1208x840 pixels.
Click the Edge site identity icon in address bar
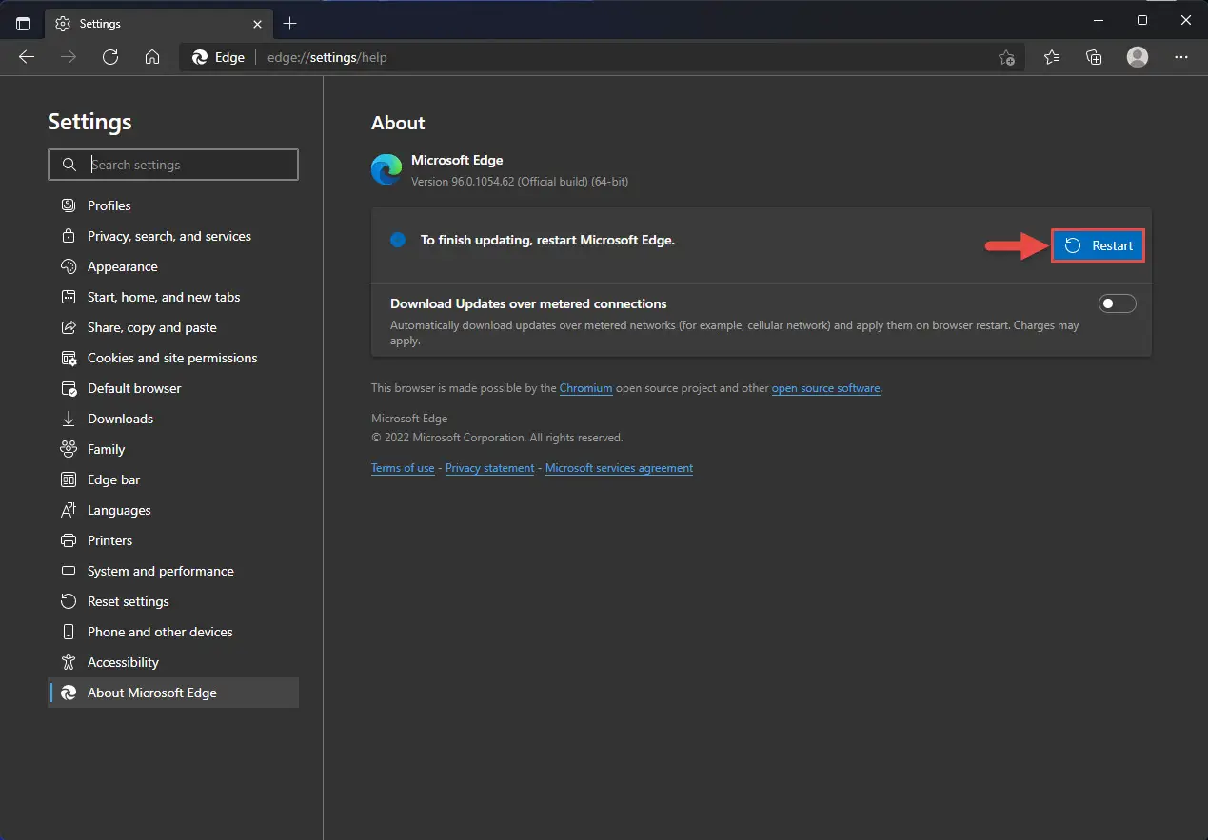coord(200,57)
